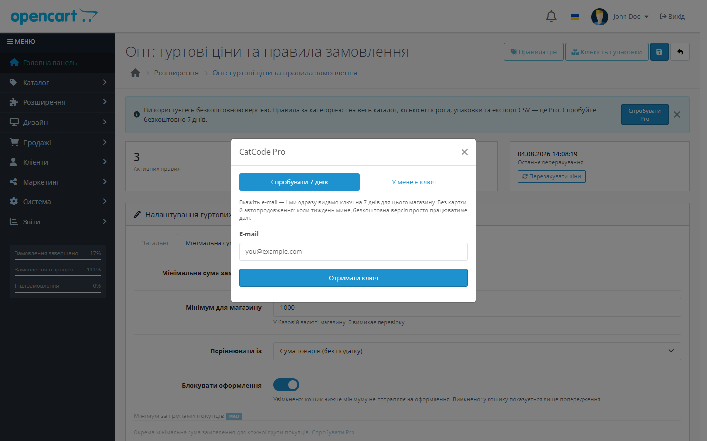
Task: Close the CatCode Pro dialog
Action: pyautogui.click(x=464, y=152)
